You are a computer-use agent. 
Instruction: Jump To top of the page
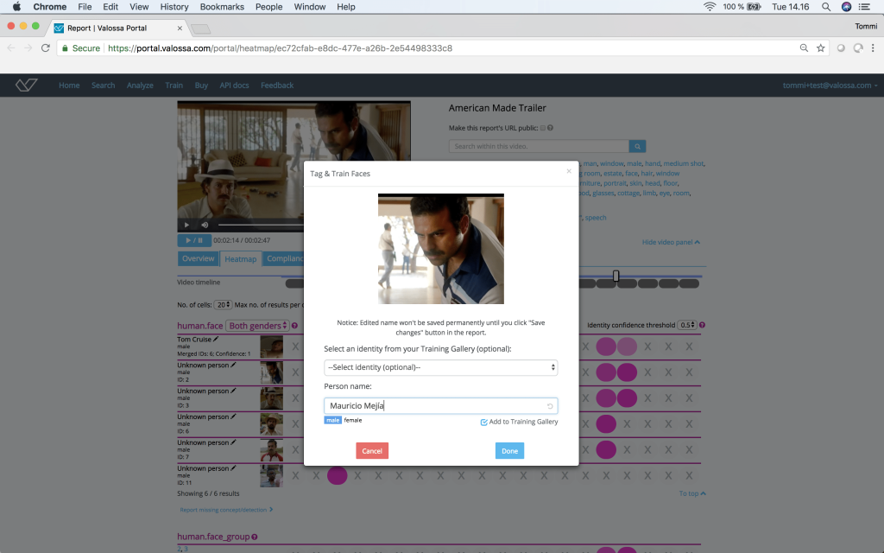pyautogui.click(x=692, y=493)
